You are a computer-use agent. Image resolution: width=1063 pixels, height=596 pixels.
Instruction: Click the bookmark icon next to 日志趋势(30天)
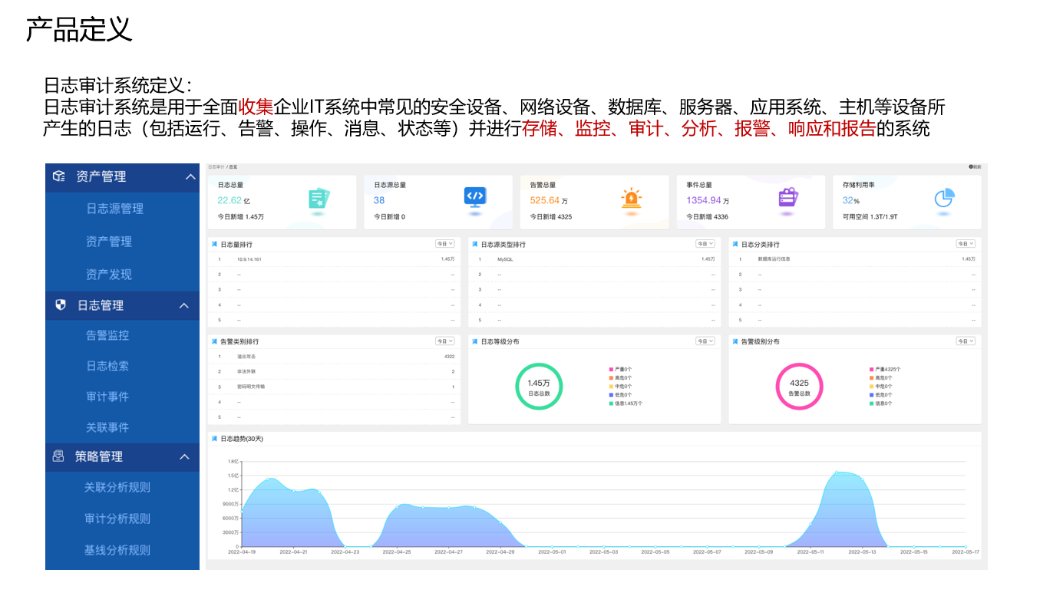point(215,439)
